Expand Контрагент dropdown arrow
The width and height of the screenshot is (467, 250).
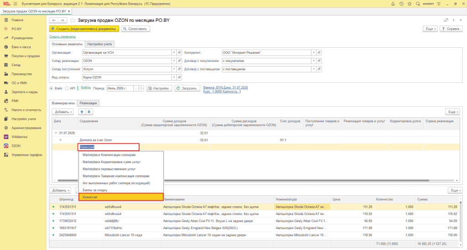point(314,53)
